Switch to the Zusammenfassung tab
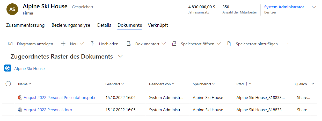This screenshot has width=322, height=121. (25, 25)
